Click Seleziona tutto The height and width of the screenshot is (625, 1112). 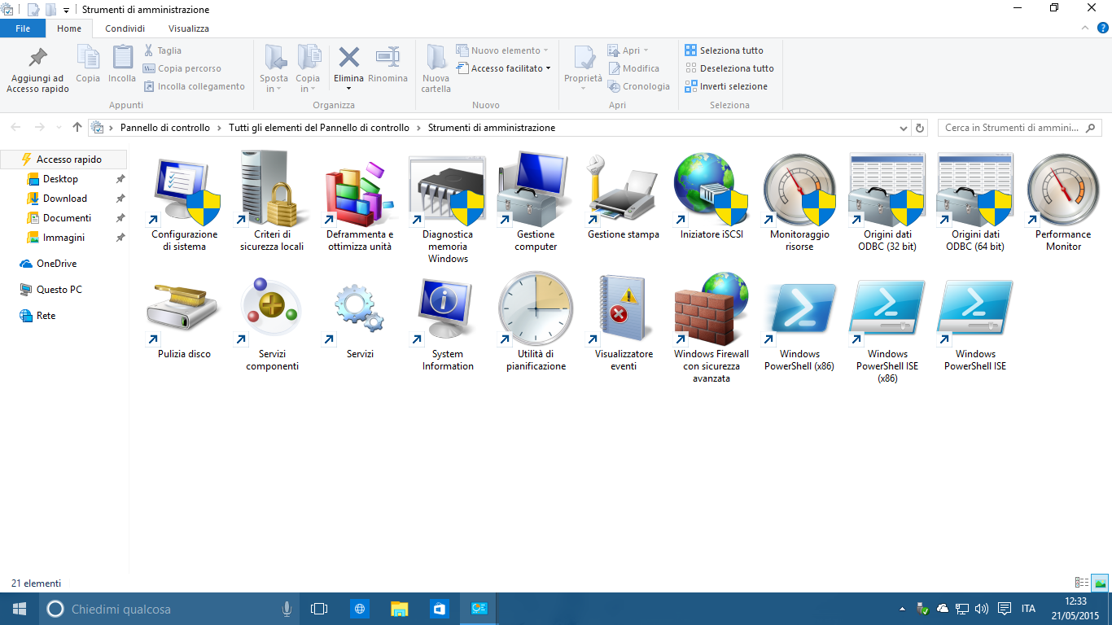pos(725,50)
